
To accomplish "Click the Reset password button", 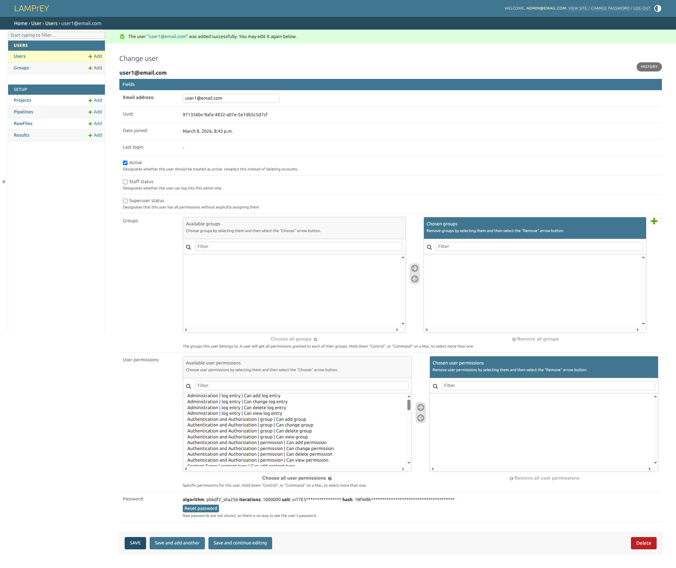I will pos(201,508).
